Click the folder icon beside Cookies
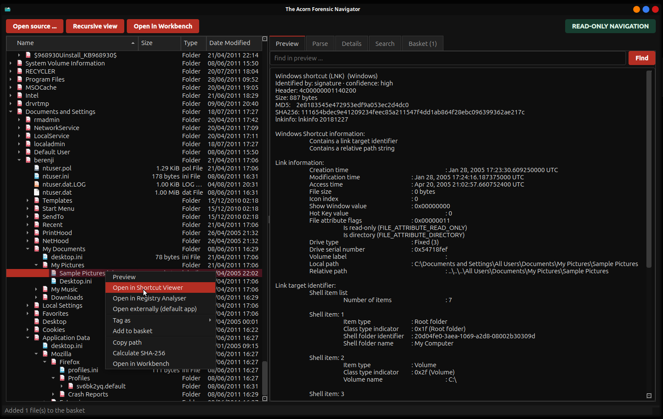This screenshot has width=663, height=419. (x=37, y=330)
